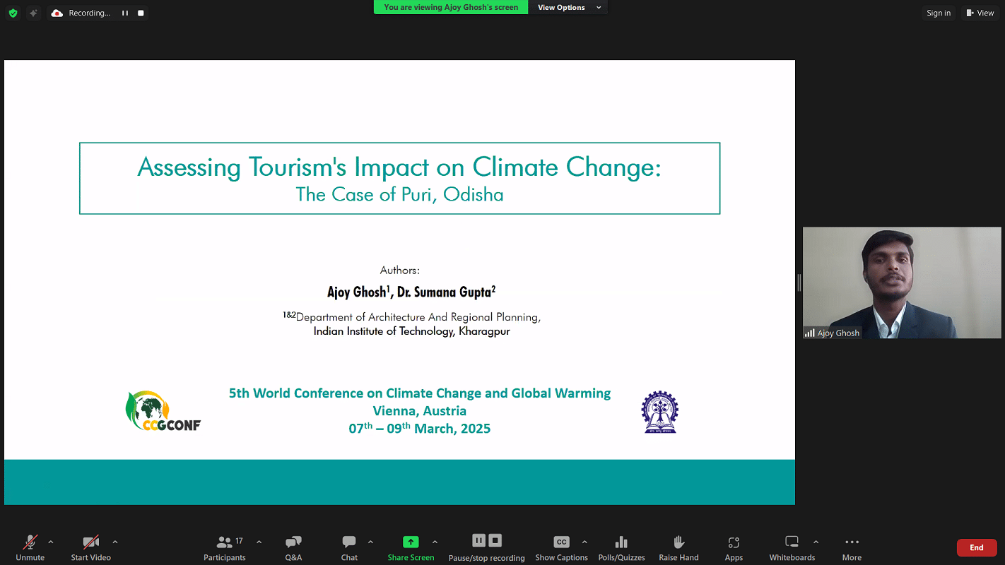Open the Whiteboards menu
This screenshot has height=565, width=1005.
[792, 547]
